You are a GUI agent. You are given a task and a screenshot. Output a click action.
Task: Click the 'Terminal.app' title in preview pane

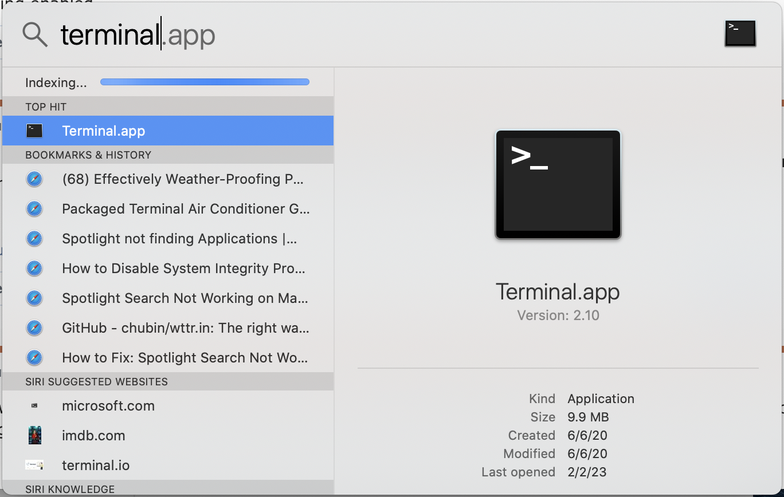[558, 292]
